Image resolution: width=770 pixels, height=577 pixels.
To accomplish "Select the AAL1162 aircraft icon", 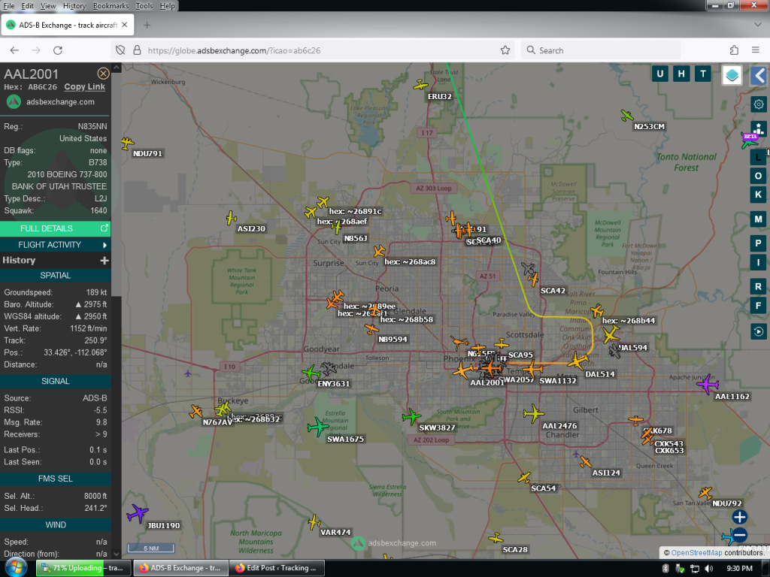I will 708,384.
